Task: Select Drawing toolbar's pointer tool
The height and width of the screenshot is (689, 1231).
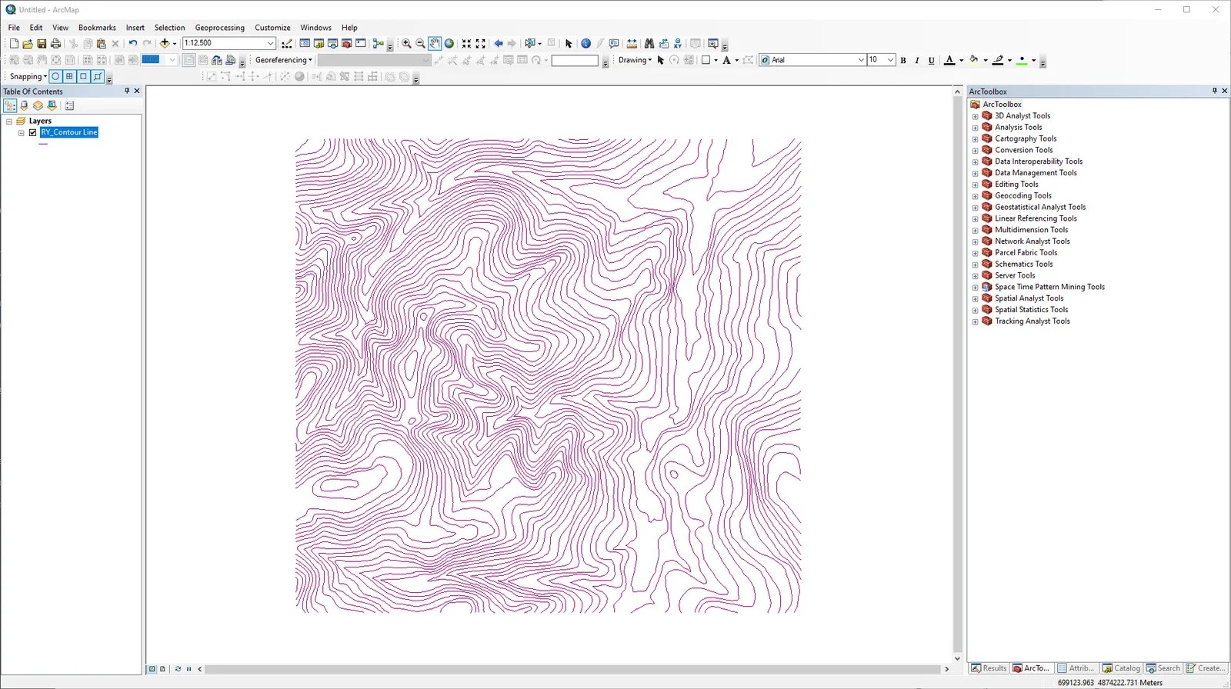Action: point(660,60)
